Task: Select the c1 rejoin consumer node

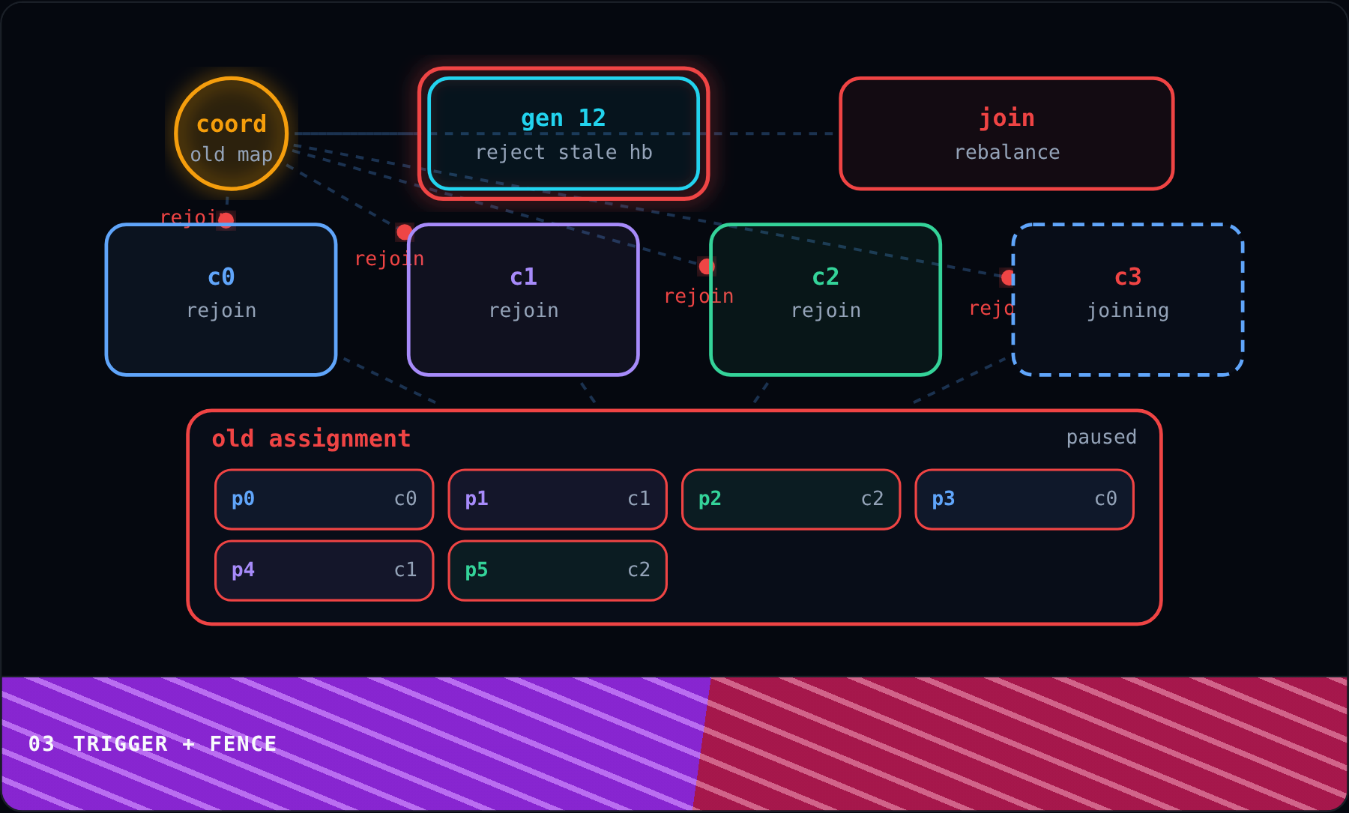Action: coord(523,300)
